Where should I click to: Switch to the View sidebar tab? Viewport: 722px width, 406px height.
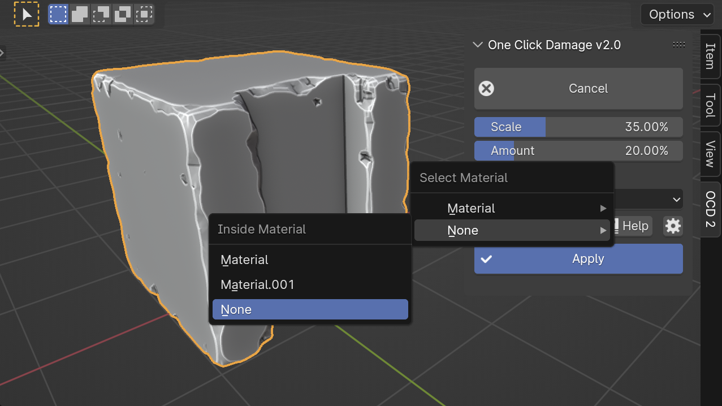pos(710,154)
